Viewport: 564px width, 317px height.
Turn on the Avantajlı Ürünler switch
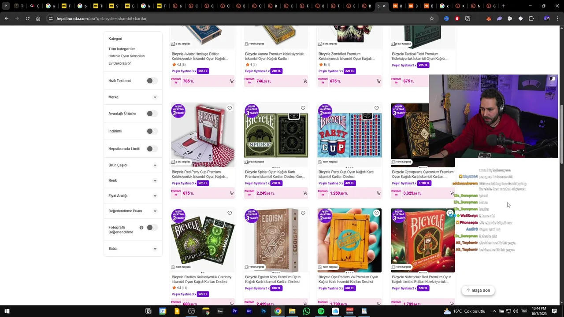click(x=152, y=114)
